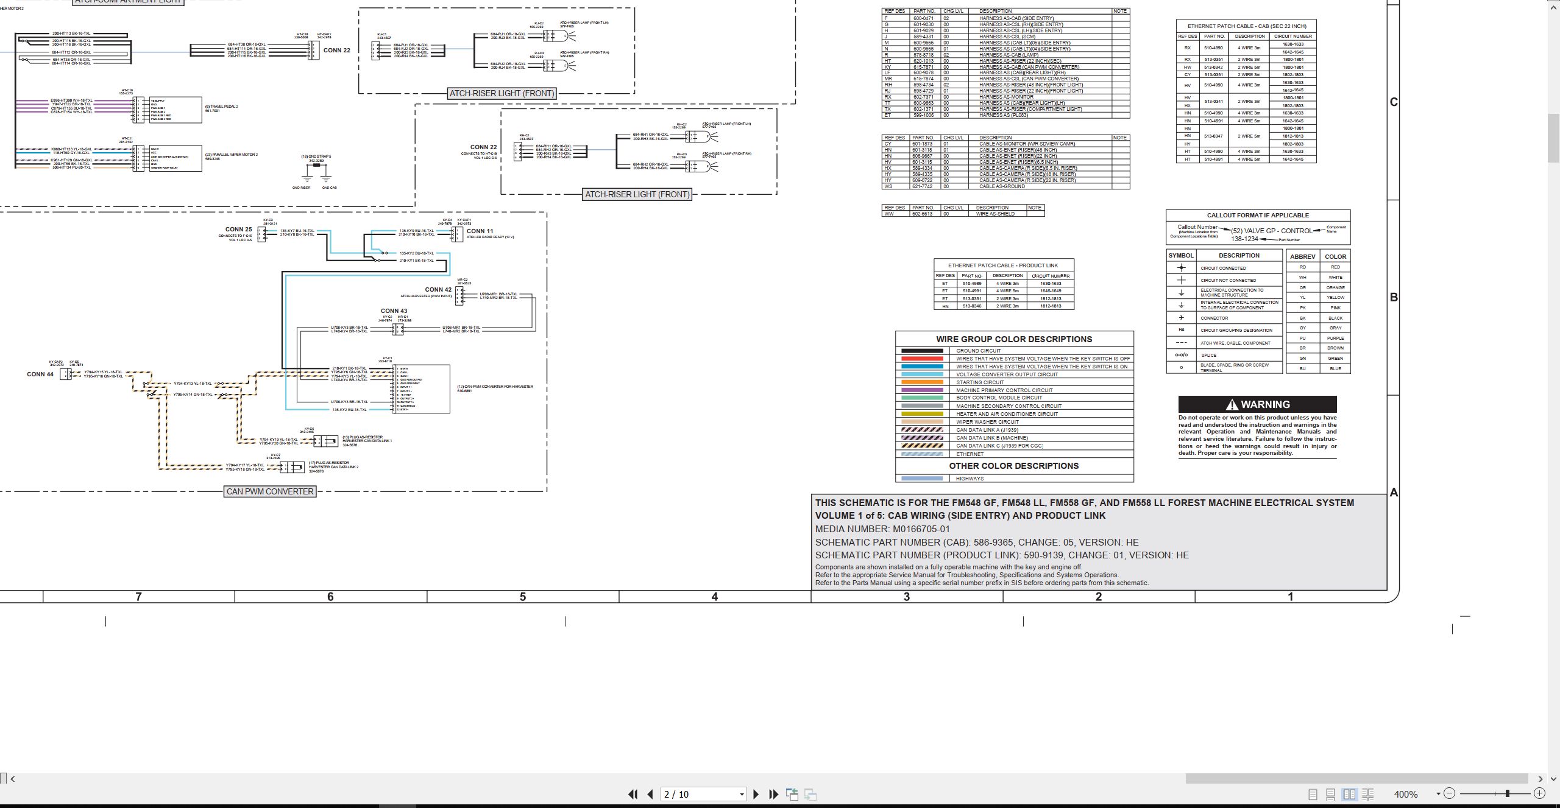The width and height of the screenshot is (1560, 808).
Task: Click the GROUND CIRCUIT black swatch
Action: pos(922,351)
